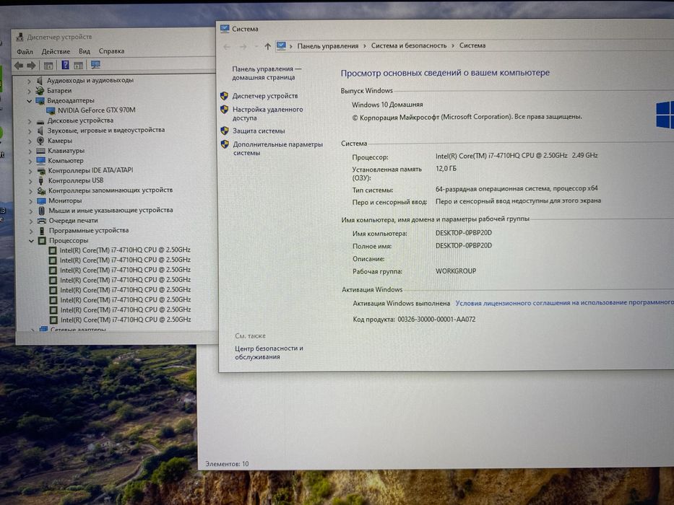Select Программные устройства tree item
This screenshot has height=505, width=674.
click(89, 230)
